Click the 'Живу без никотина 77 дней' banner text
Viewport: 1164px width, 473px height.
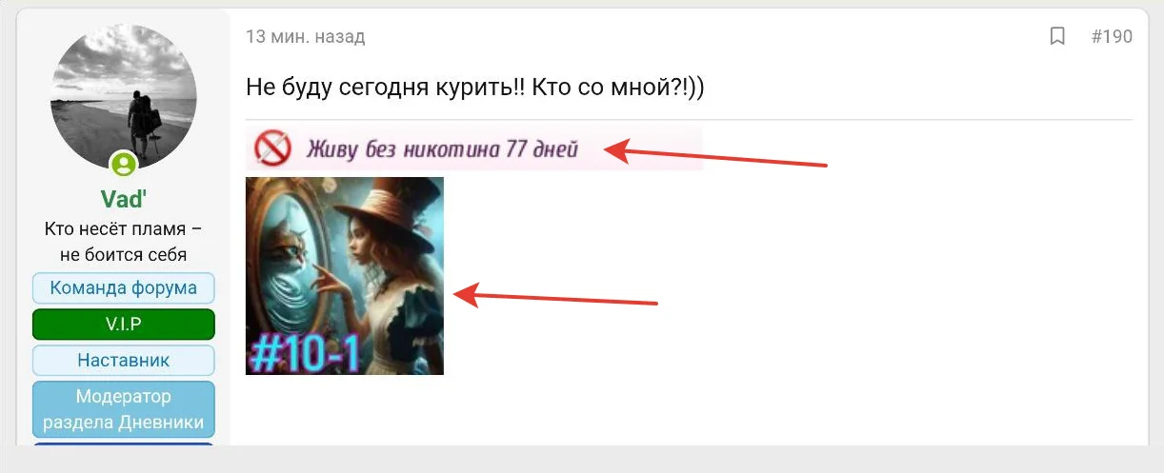coord(442,148)
